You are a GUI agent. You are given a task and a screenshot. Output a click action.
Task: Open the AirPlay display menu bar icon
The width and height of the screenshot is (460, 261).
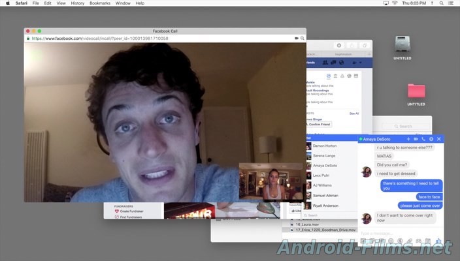point(386,3)
